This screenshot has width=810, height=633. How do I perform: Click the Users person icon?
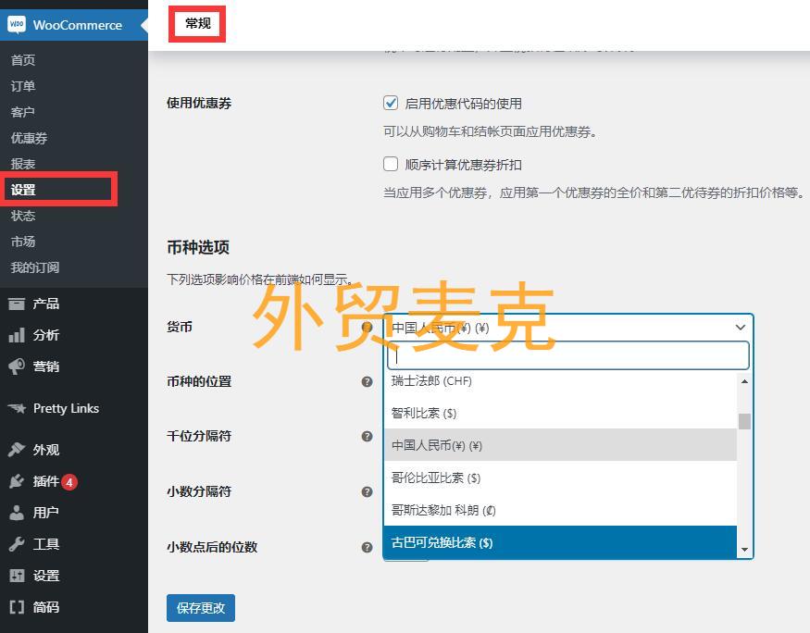click(x=17, y=513)
